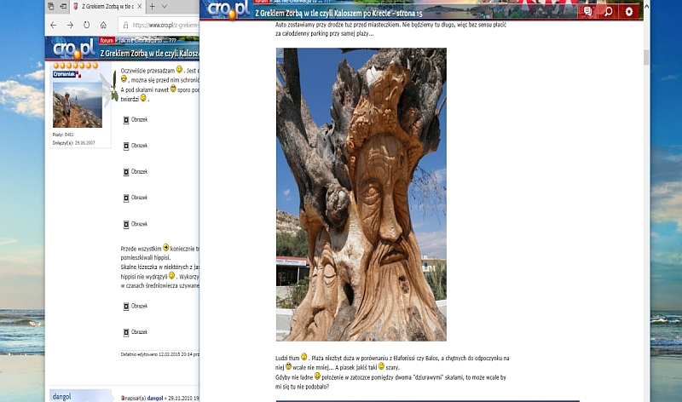The height and width of the screenshot is (402, 682).
Task: Close the 'Z Grekiem Zorbą' browser tab
Action: [141, 6]
